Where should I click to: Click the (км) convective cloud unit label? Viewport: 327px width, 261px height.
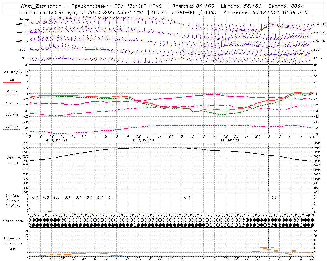click(x=13, y=248)
